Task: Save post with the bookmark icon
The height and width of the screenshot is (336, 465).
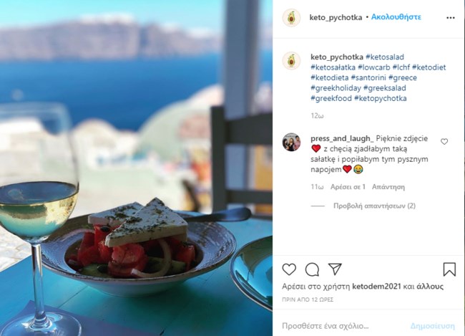Action: 449,269
